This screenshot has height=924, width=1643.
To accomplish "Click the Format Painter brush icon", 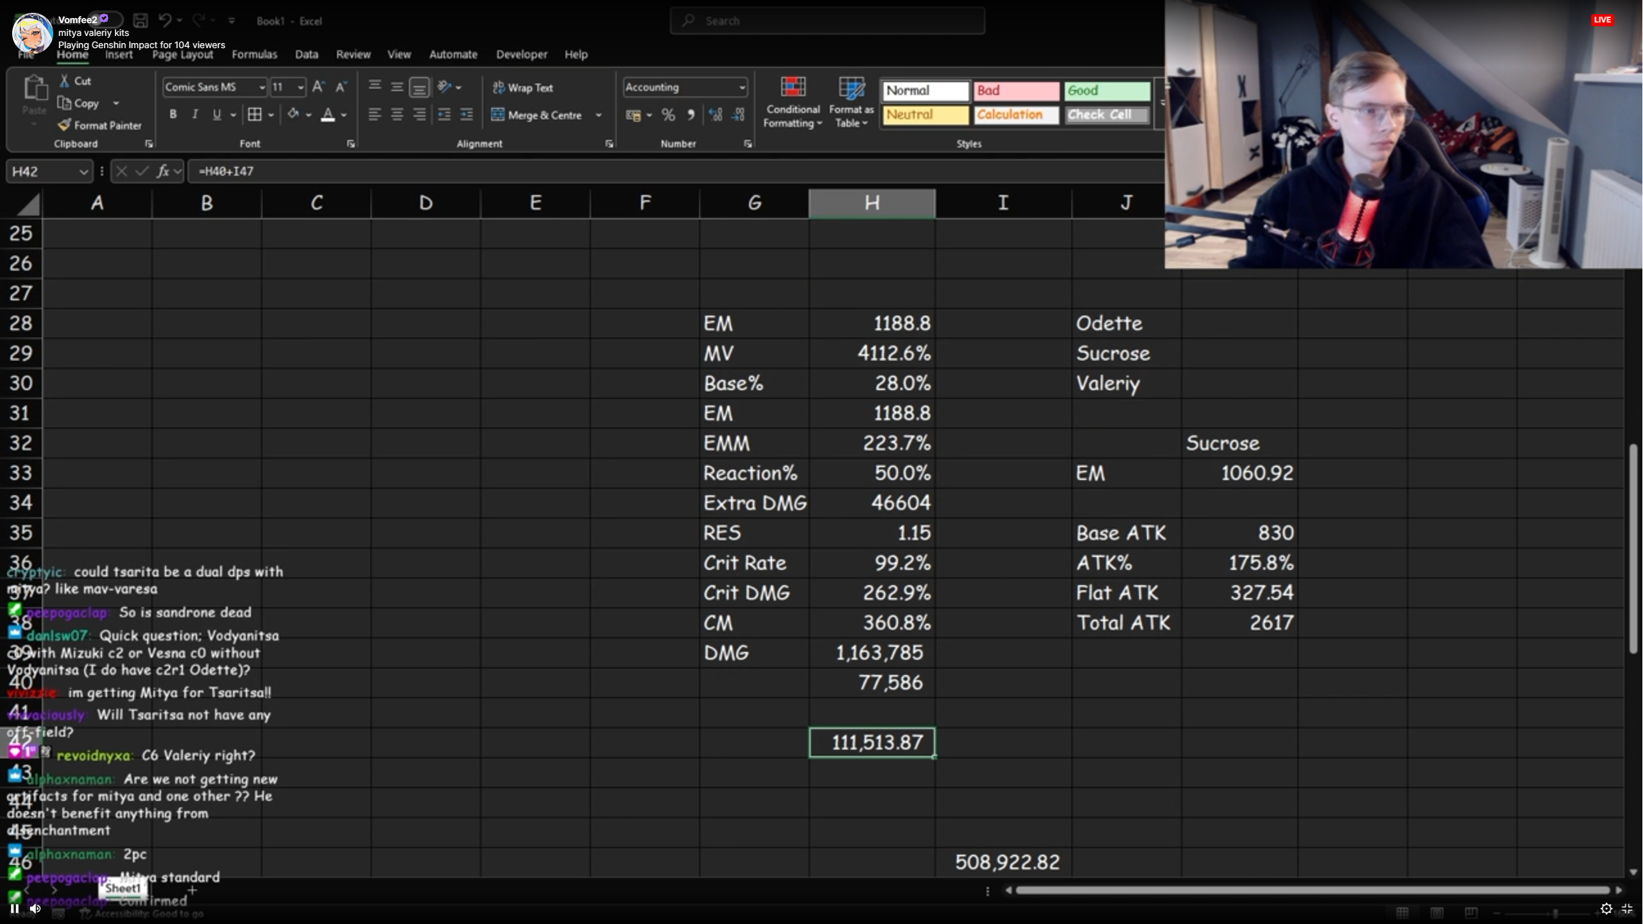I will pos(64,125).
